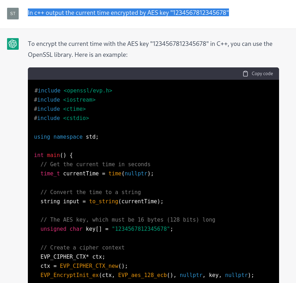The width and height of the screenshot is (296, 283).
Task: Click the 'EVP_CIPHER_CTX* ctx;' line
Action: (x=73, y=257)
